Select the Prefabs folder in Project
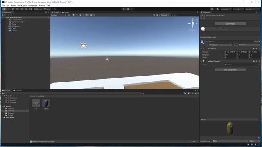Screen dimensions: 262x147 (10, 111)
